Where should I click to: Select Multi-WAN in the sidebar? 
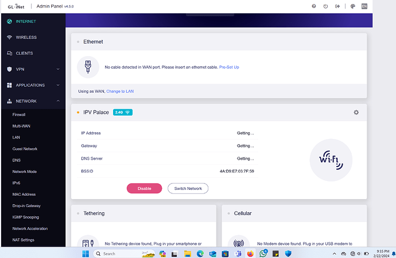pos(21,126)
